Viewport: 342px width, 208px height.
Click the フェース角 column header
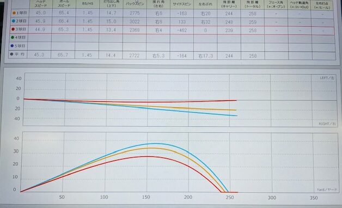pos(276,4)
